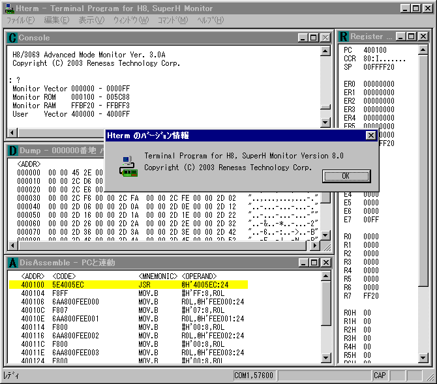437x384 pixels.
Task: Click Console scrollbar down arrow
Action: [325, 122]
